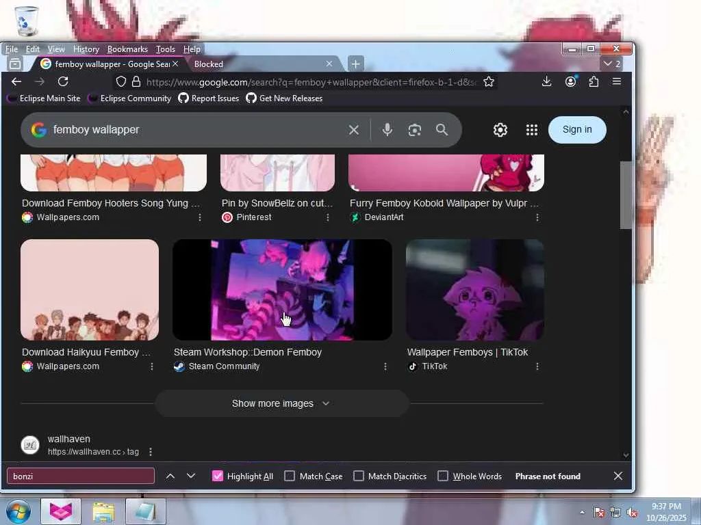This screenshot has width=701, height=525.
Task: Open File Explorer from the taskbar
Action: [103, 511]
